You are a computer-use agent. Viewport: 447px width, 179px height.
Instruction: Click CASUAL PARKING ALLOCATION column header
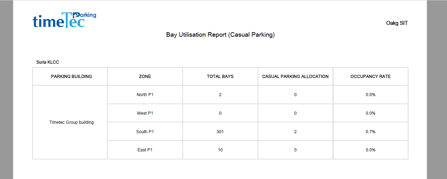pos(295,76)
